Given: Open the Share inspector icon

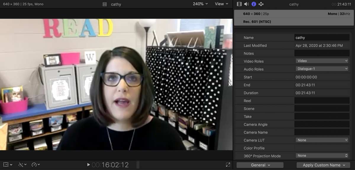Looking at the screenshot, I should (261, 4).
